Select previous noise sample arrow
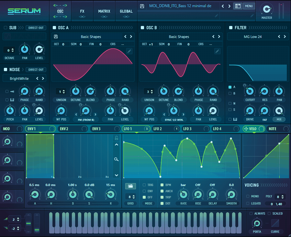 point(37,78)
